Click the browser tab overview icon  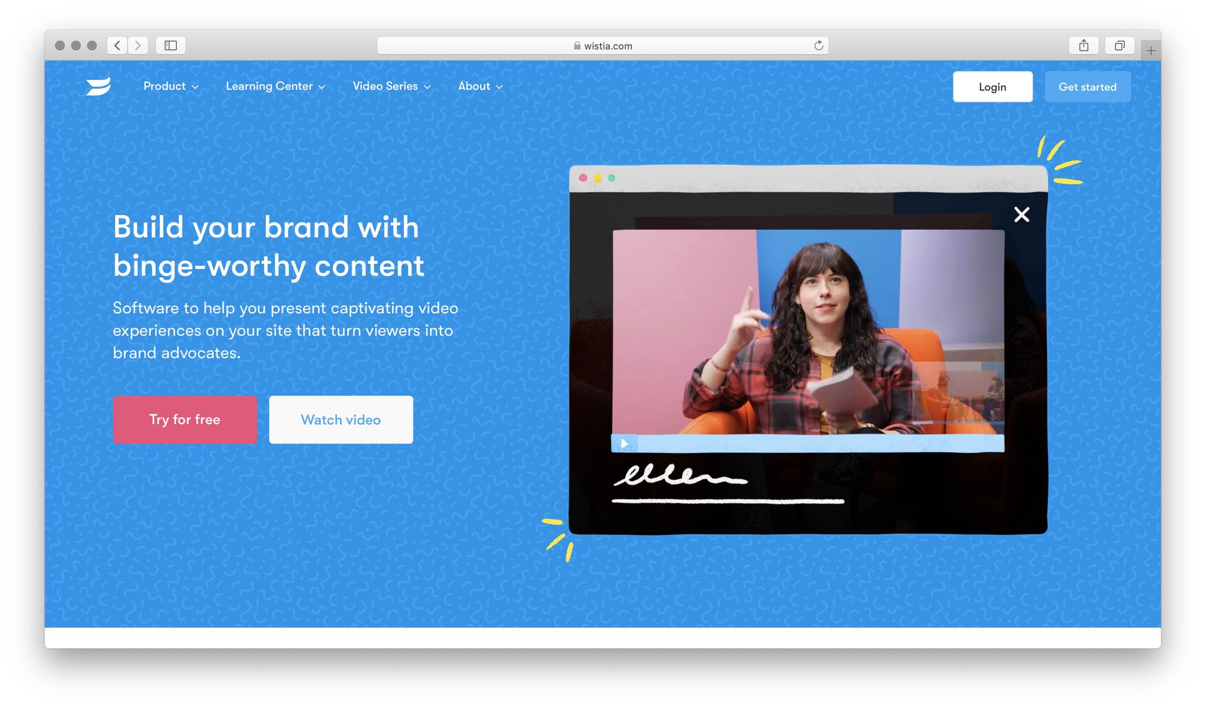1119,45
